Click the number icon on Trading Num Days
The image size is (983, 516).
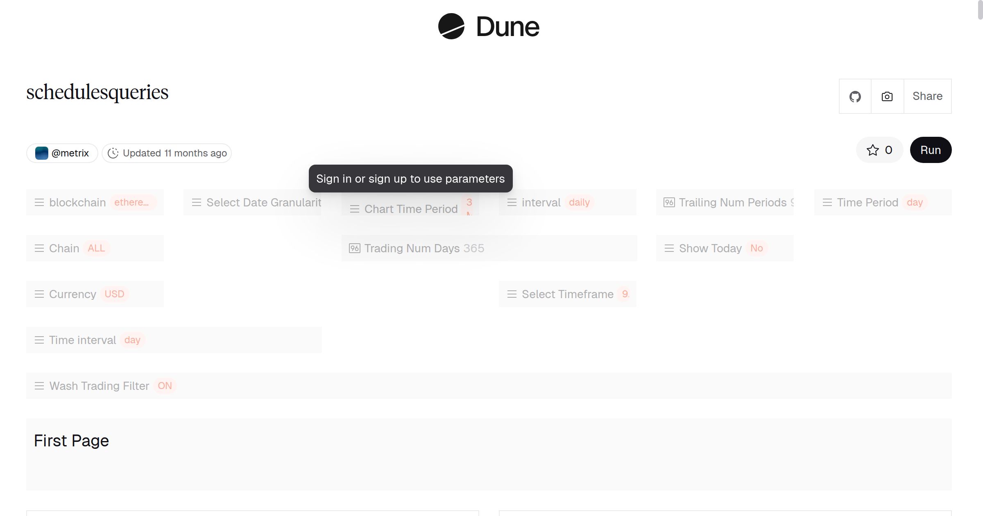[x=354, y=248]
